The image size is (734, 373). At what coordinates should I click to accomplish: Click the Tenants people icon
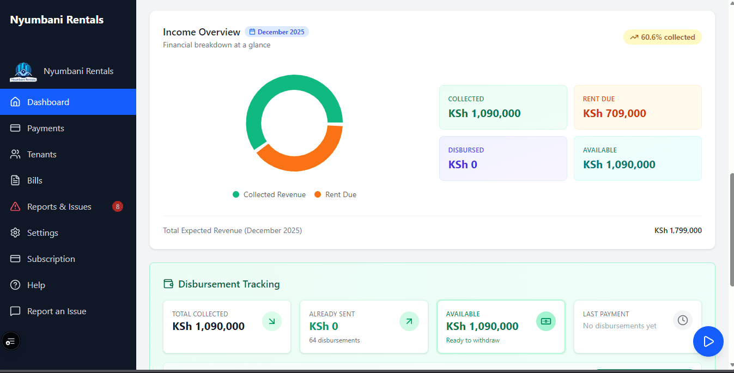point(15,154)
